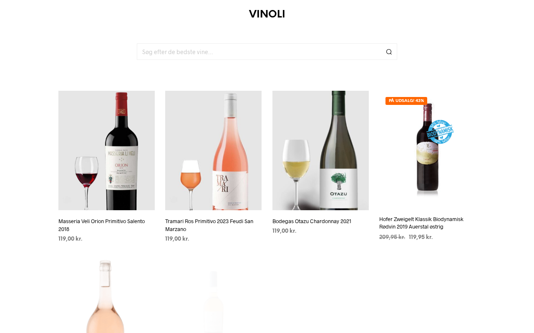Click the PÅ UDSALG! 43% sale badge

point(406,101)
